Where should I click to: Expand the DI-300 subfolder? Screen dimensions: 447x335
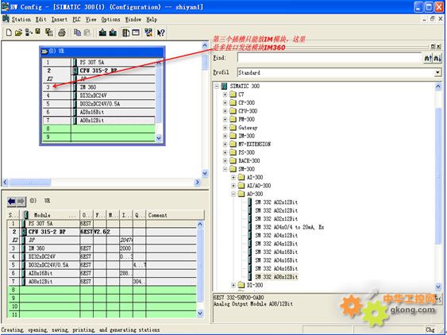click(x=233, y=285)
